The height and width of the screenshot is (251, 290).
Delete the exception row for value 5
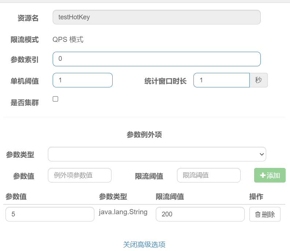click(x=265, y=214)
